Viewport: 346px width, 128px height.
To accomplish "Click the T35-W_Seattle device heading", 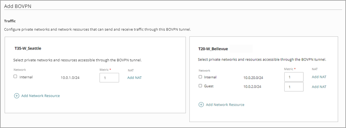I will coord(28,49).
